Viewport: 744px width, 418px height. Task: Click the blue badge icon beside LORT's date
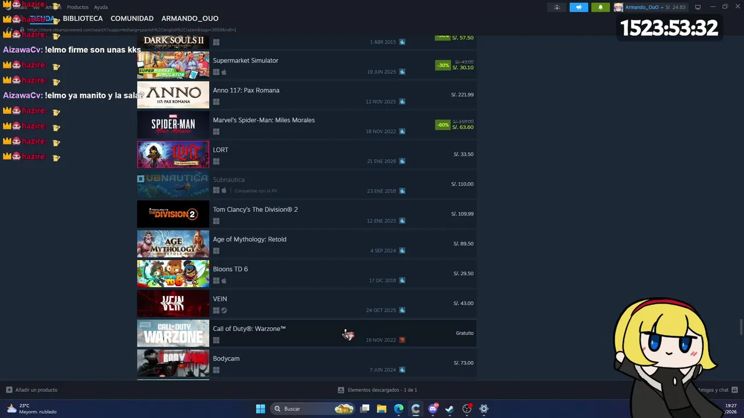pyautogui.click(x=402, y=161)
